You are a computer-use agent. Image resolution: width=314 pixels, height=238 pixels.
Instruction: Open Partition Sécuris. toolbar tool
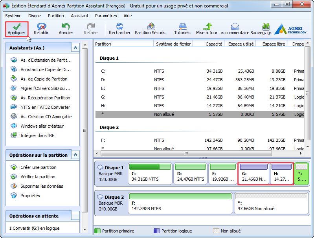tap(151, 26)
